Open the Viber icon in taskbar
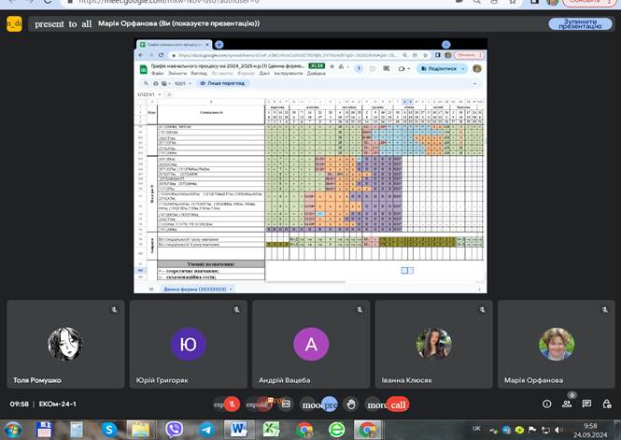 click(x=174, y=430)
